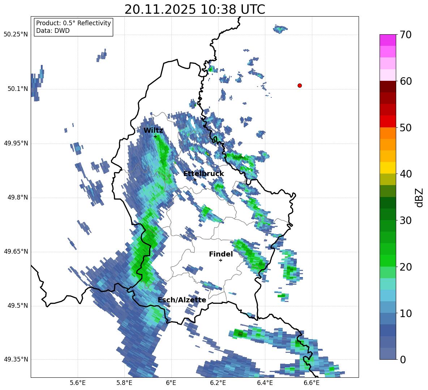Click the 50 tick label on colorbar

(405, 128)
